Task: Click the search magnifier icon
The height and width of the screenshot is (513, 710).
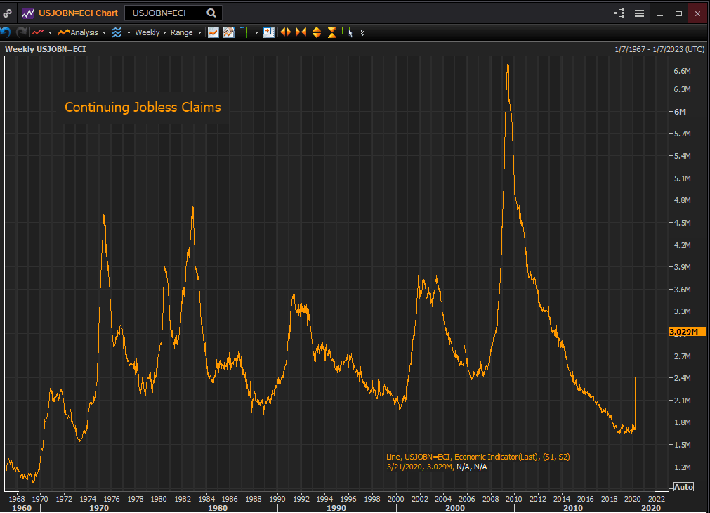Action: coord(211,13)
